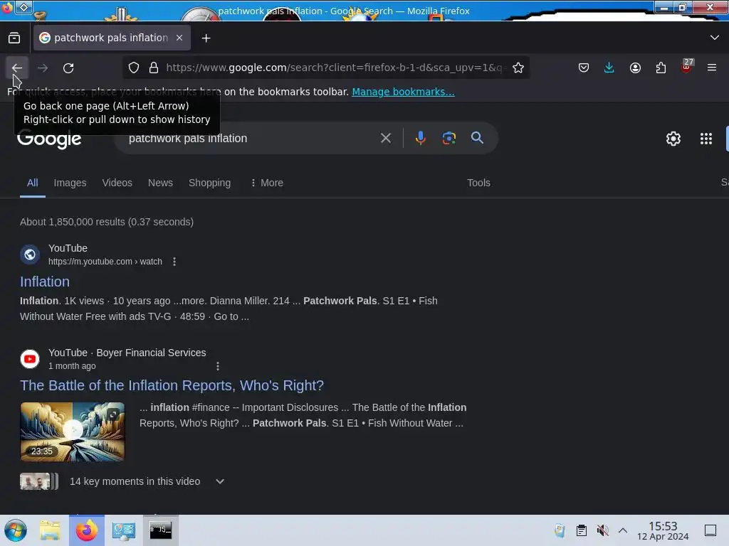The height and width of the screenshot is (546, 729).
Task: Open the file manager from the taskbar
Action: pyautogui.click(x=50, y=530)
